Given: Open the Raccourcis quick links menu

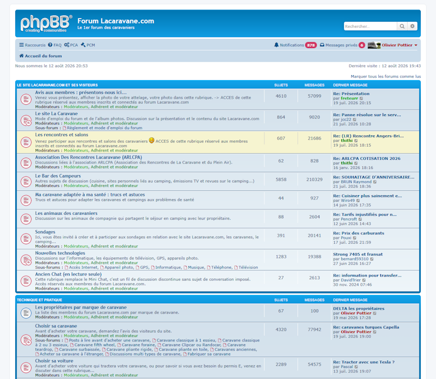Looking at the screenshot, I should click(x=32, y=45).
